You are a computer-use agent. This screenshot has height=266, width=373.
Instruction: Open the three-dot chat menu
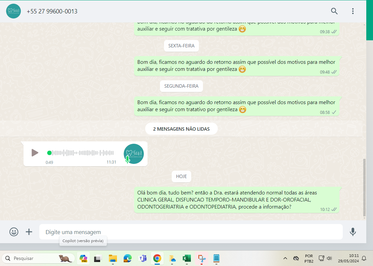click(x=353, y=11)
